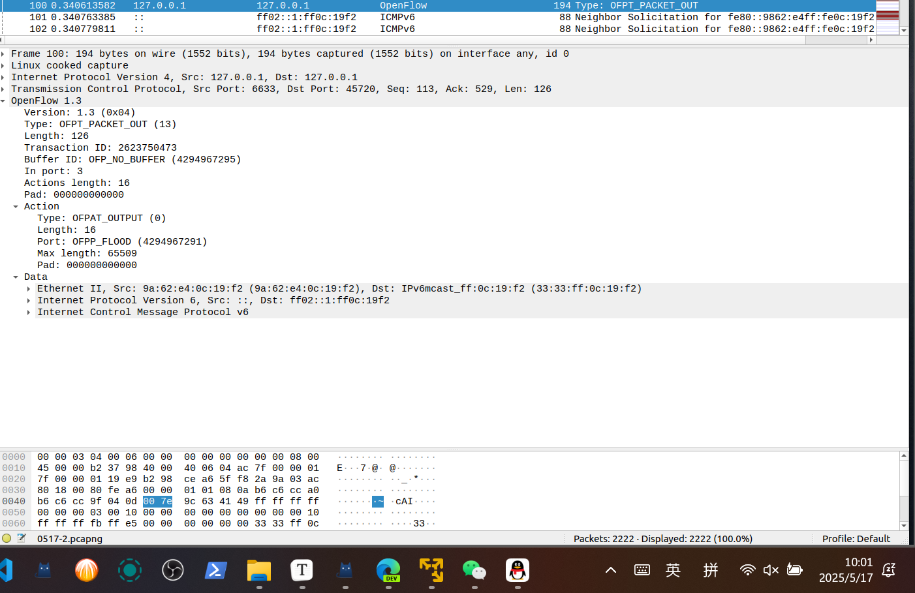Open the Expert Information yellow circle indicator
Viewport: 915px width, 593px height.
pos(7,538)
